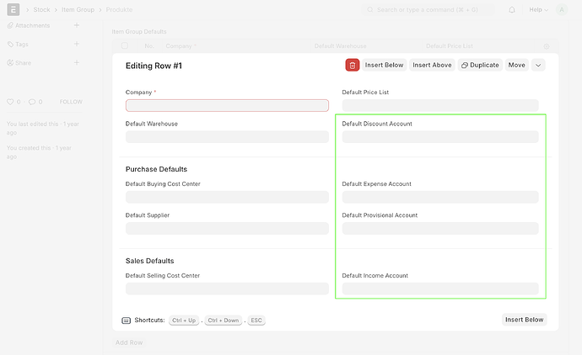Viewport: 582px width, 355px height.
Task: Open the Help dropdown
Action: 539,9
